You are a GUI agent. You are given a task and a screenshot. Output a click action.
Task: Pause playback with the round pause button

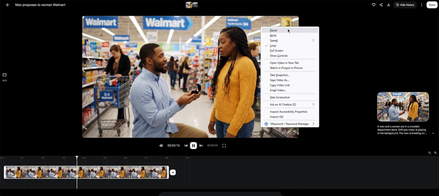click(x=193, y=145)
